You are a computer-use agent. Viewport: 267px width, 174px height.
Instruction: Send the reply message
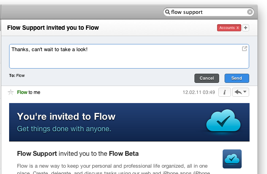(x=236, y=78)
